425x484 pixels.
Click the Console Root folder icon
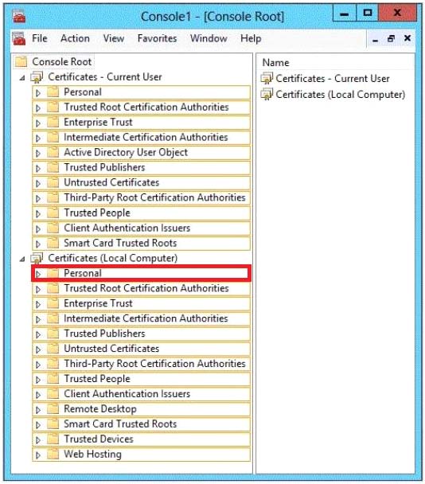click(21, 61)
